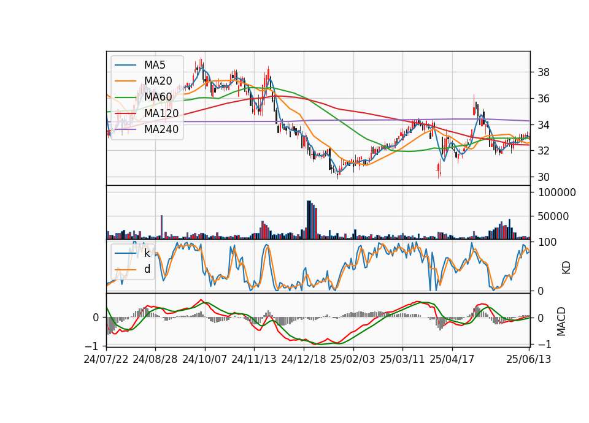589x423 pixels.
Task: Click the k legend label in KD panel
Action: pos(147,253)
